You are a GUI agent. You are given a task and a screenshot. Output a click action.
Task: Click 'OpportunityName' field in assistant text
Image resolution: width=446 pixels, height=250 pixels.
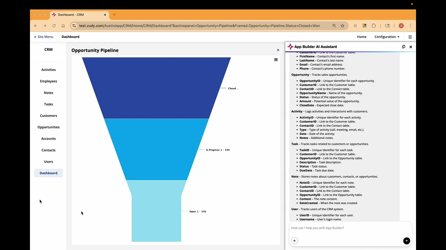[x=313, y=93]
